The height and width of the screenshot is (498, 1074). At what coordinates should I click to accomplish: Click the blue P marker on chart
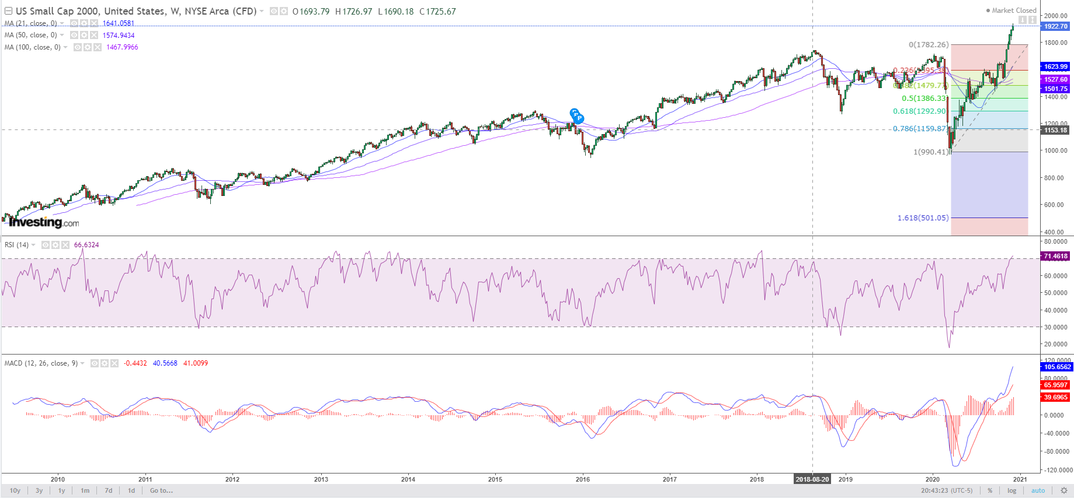[579, 118]
